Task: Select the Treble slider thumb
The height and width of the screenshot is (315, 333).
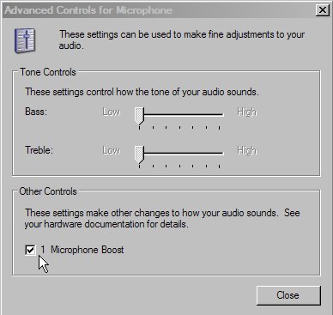Action: pyautogui.click(x=139, y=154)
